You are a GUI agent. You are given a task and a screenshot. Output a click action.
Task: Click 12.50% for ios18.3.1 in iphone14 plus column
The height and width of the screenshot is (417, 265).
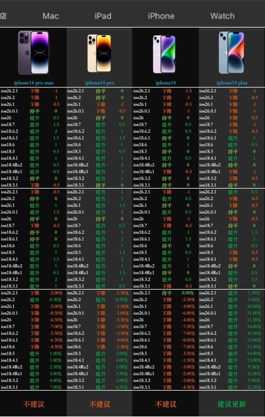pyautogui.click(x=254, y=387)
